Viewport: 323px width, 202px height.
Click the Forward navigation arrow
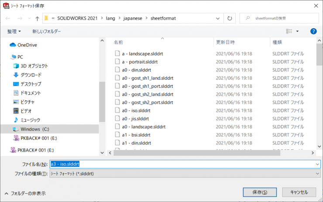20,18
